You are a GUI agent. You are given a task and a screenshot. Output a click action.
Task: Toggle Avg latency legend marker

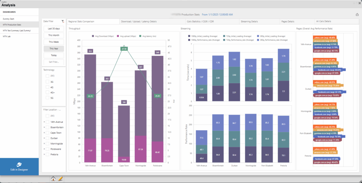(140, 36)
